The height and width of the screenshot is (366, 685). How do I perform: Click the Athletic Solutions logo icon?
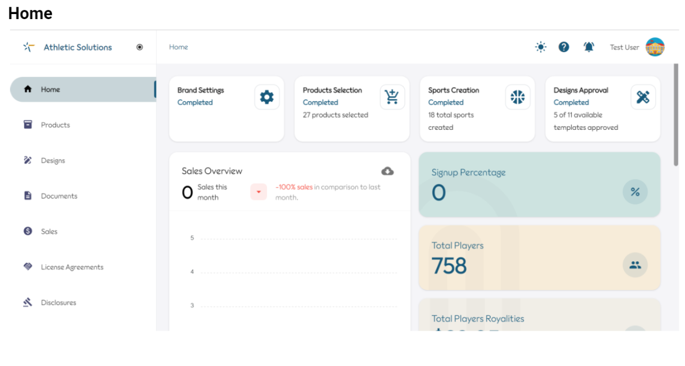29,47
